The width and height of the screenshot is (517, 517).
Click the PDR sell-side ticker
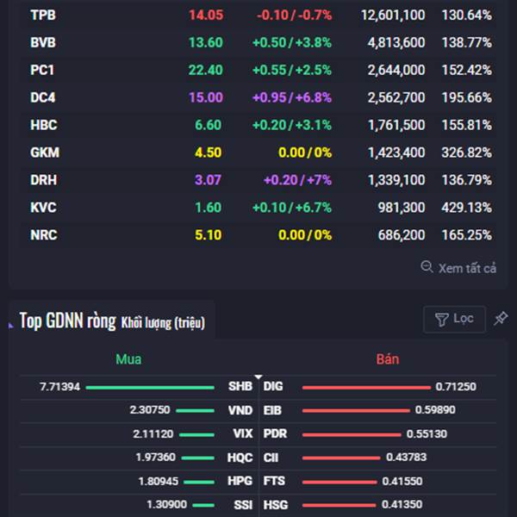(x=275, y=433)
